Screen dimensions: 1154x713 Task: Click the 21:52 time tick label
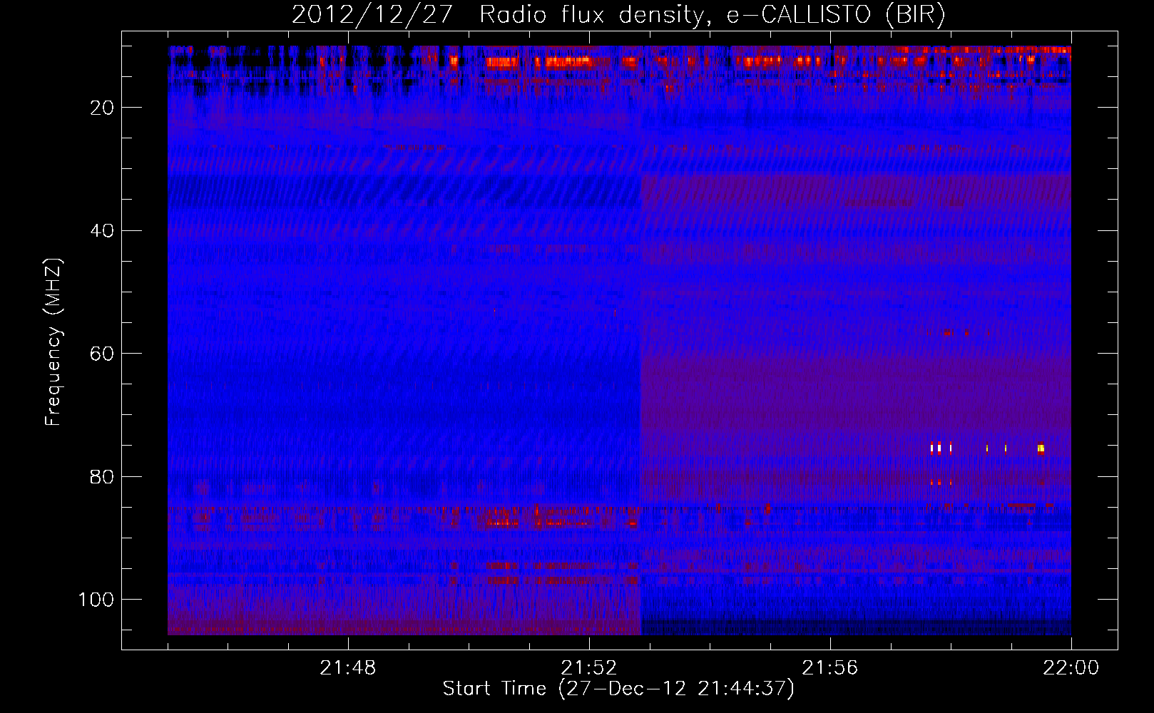click(x=589, y=668)
